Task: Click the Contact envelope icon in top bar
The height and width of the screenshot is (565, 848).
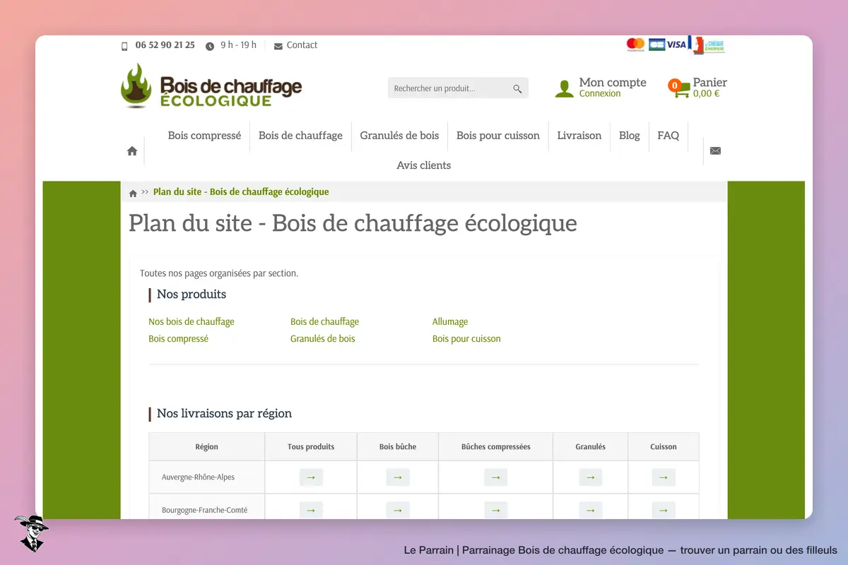Action: pyautogui.click(x=278, y=46)
